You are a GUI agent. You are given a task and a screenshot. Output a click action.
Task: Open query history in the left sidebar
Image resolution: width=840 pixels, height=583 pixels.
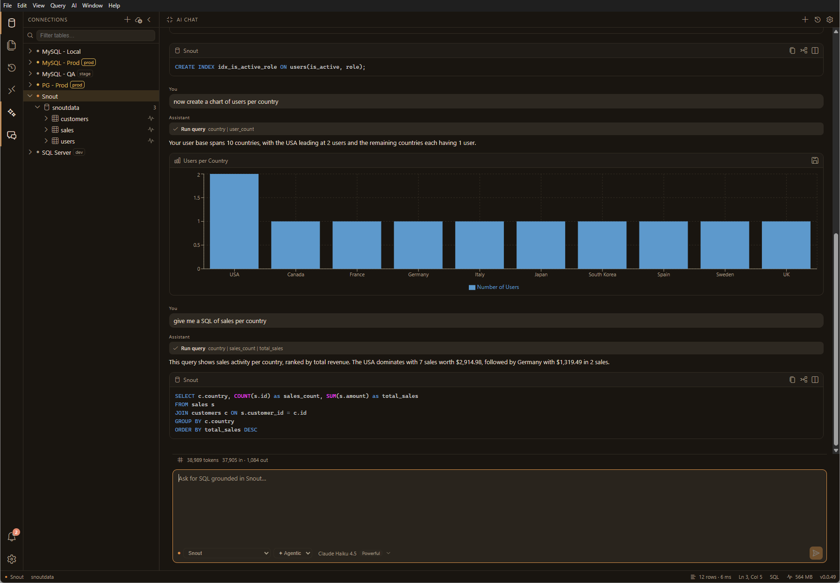12,68
